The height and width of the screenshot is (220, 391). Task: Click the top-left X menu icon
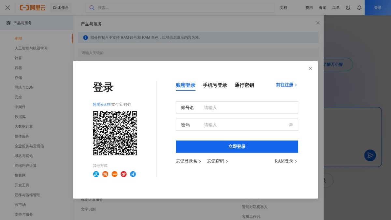(x=7, y=7)
